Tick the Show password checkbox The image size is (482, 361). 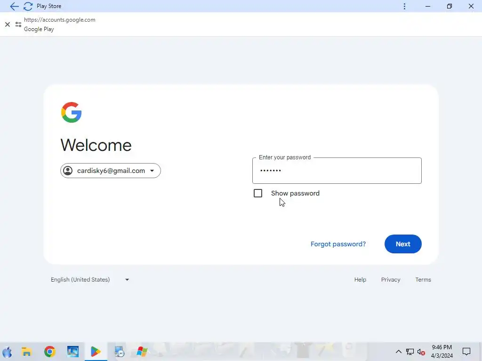pyautogui.click(x=258, y=193)
